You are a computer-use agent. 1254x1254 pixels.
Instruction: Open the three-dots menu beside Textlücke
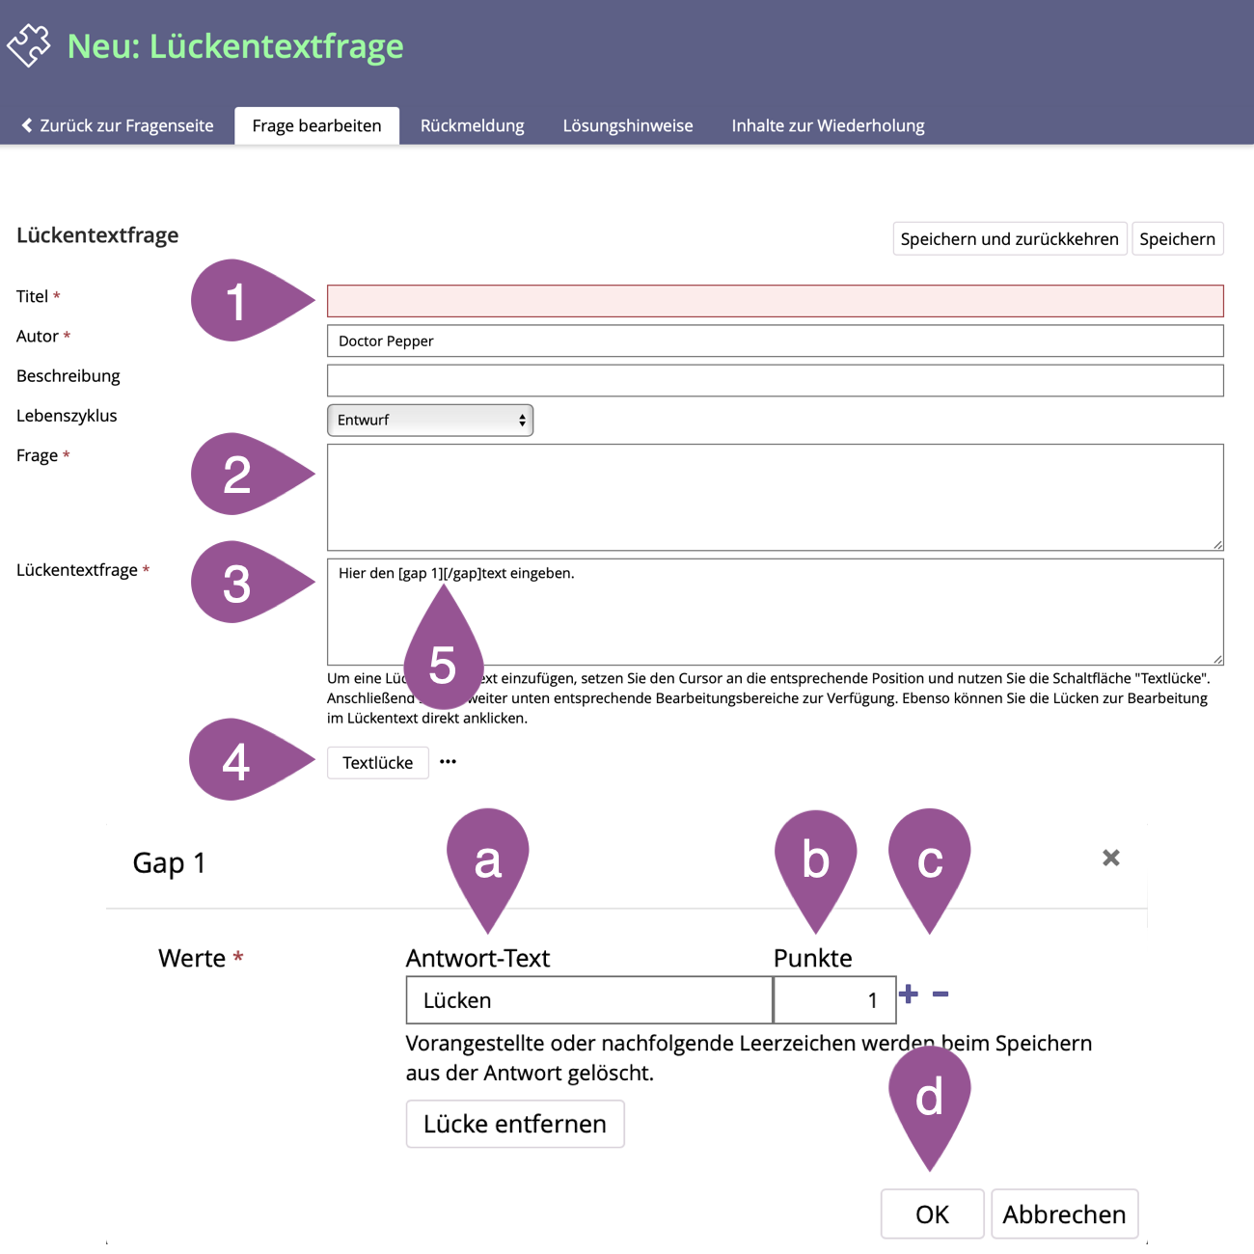448,762
